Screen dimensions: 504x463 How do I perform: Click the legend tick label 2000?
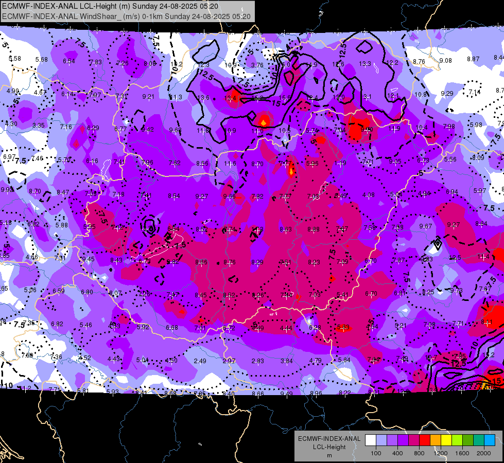pyautogui.click(x=484, y=453)
